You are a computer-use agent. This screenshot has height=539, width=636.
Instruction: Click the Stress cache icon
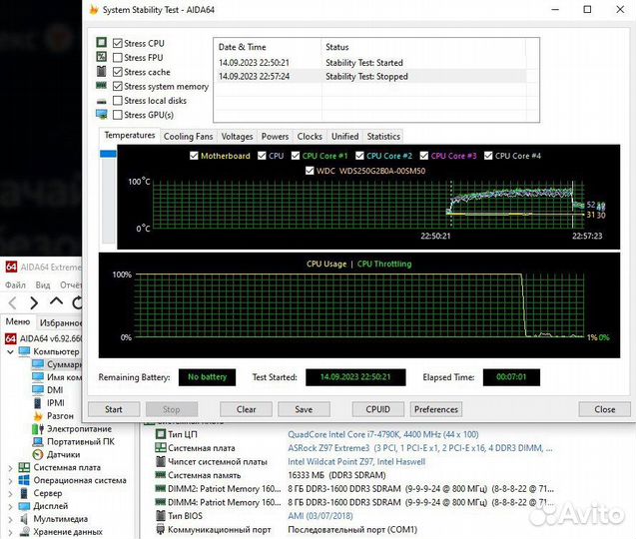102,72
